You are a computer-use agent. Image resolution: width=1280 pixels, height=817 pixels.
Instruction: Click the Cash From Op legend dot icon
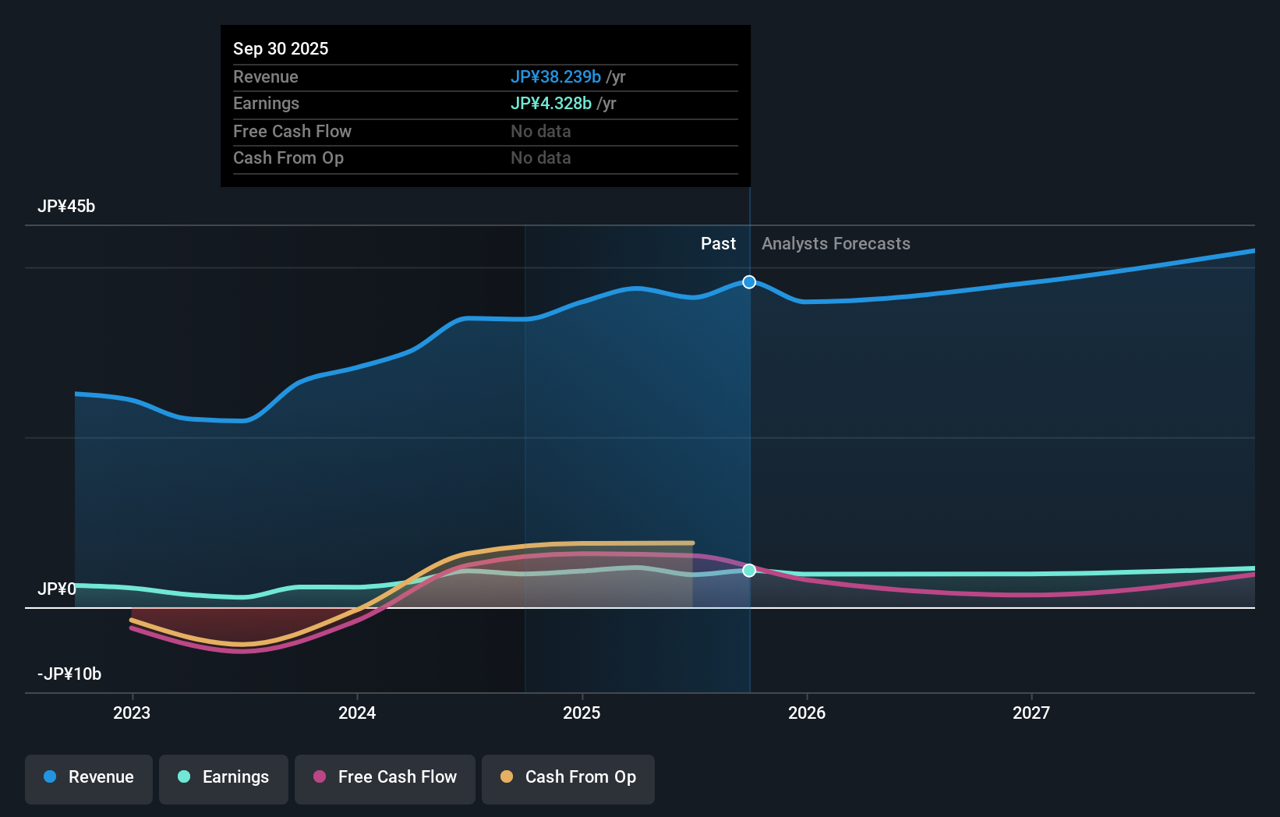(x=507, y=777)
